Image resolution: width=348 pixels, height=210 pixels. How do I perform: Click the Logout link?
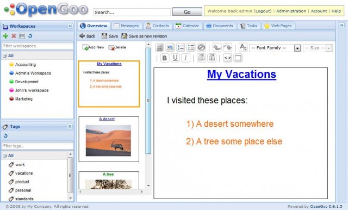tap(263, 11)
